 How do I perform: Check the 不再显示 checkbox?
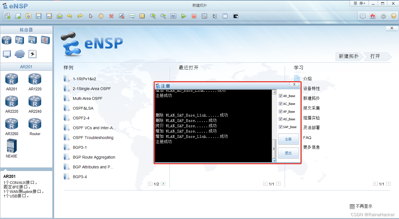tap(352, 206)
